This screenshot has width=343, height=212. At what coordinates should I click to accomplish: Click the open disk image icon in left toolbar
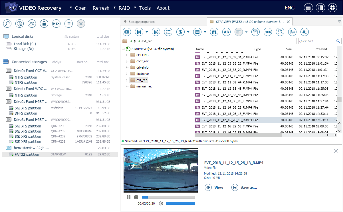[x=32, y=24]
